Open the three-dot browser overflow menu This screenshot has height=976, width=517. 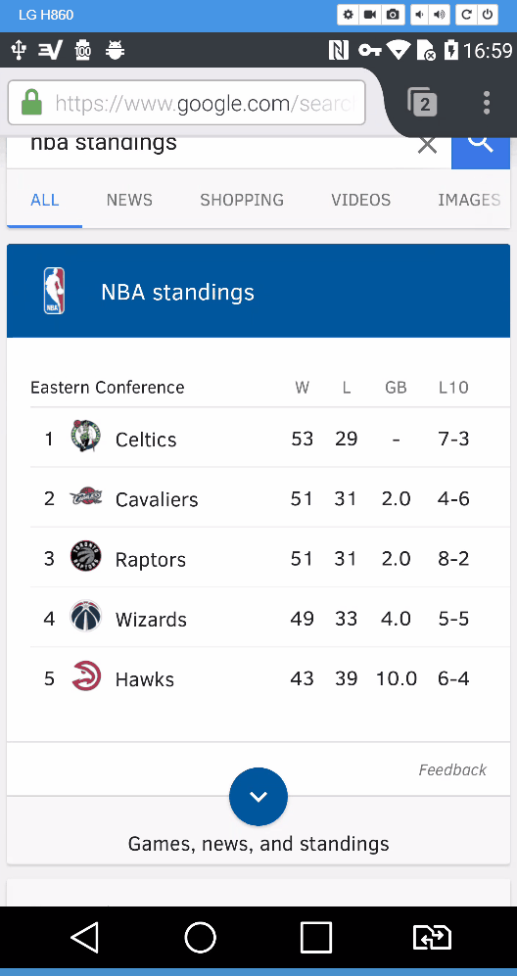click(x=487, y=103)
